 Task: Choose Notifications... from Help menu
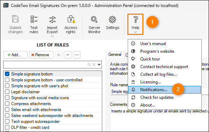pyautogui.click(x=165, y=90)
